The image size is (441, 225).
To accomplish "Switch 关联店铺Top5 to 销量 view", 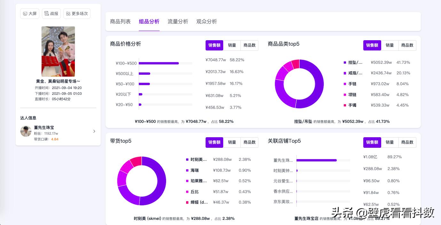I will pos(390,142).
